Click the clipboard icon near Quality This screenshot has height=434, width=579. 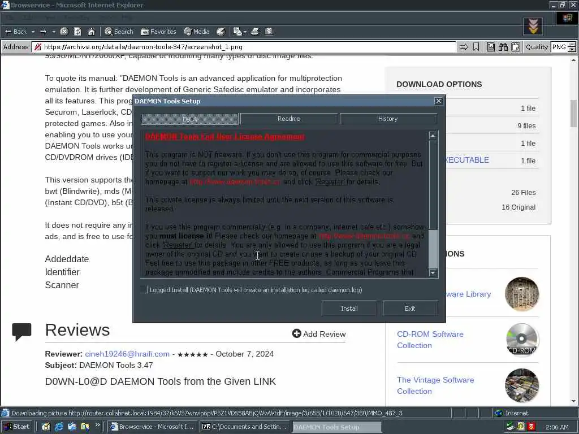[x=516, y=47]
